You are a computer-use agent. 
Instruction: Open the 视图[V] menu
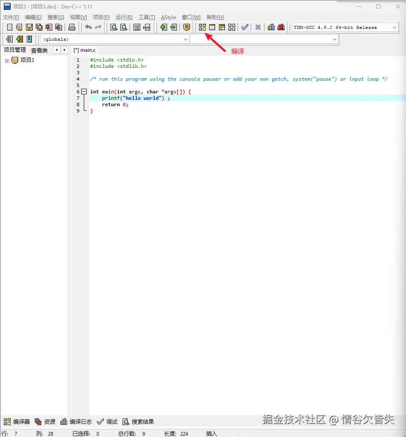[78, 17]
